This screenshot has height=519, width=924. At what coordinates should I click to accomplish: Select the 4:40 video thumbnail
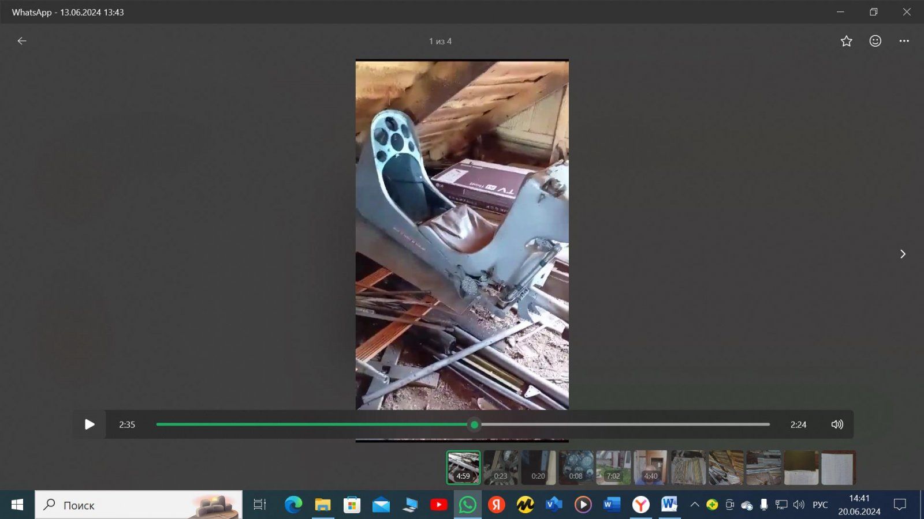(x=651, y=468)
